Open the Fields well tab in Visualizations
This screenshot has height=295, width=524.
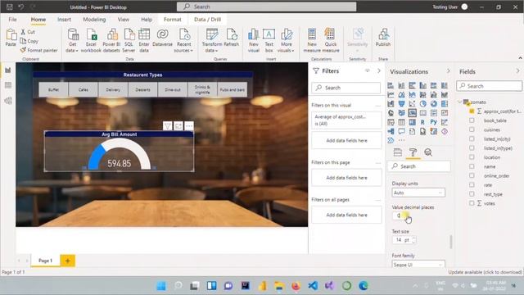point(398,152)
